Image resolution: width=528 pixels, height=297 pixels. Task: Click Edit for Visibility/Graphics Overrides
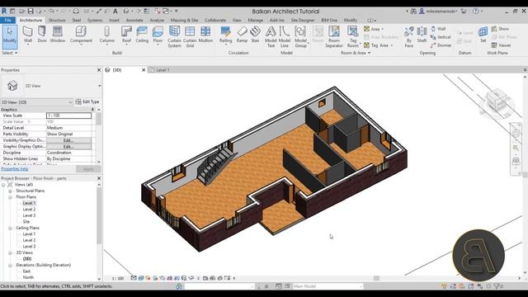(68, 140)
